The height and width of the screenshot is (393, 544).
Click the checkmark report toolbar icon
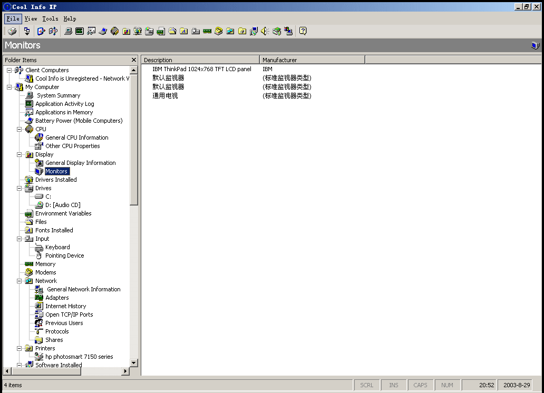41,31
